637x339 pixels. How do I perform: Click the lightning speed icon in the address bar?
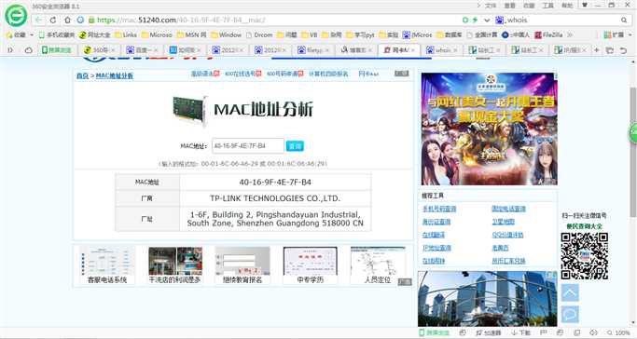[475, 20]
